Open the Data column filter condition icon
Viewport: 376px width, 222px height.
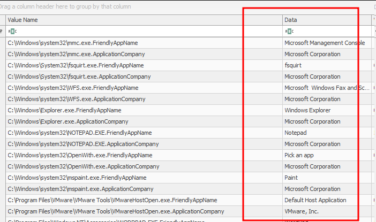point(289,31)
